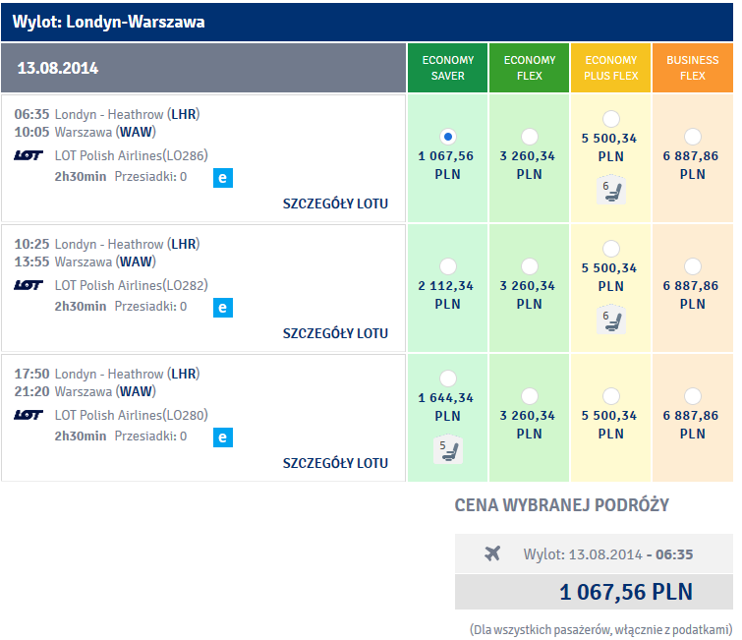The height and width of the screenshot is (640, 742).
Task: Click the Economy Plus Flex column header
Action: pos(611,68)
